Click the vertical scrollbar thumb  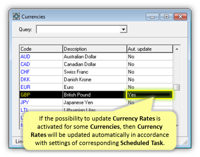click(177, 87)
